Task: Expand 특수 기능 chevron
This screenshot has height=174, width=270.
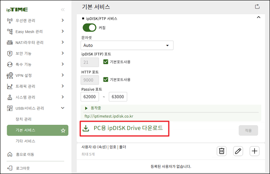Action: [x=63, y=64]
